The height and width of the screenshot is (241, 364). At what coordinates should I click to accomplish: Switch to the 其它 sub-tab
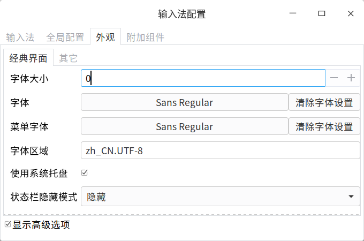click(68, 58)
